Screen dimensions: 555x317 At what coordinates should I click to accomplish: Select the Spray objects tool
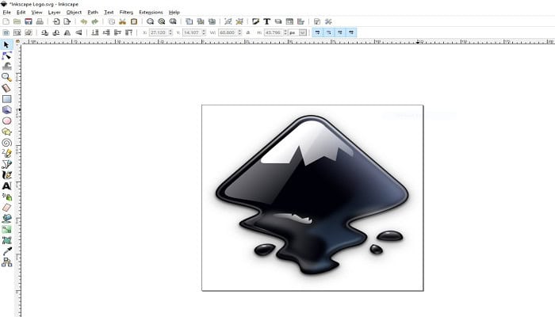(6, 197)
